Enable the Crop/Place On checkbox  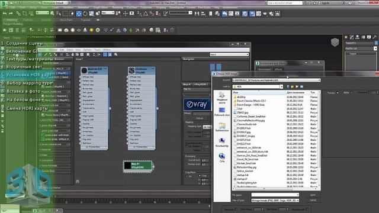coord(187,176)
